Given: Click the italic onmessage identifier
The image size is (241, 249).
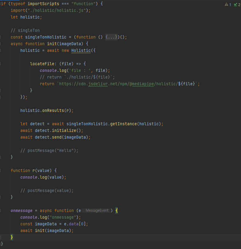Looking at the screenshot, I should [x=22, y=210].
